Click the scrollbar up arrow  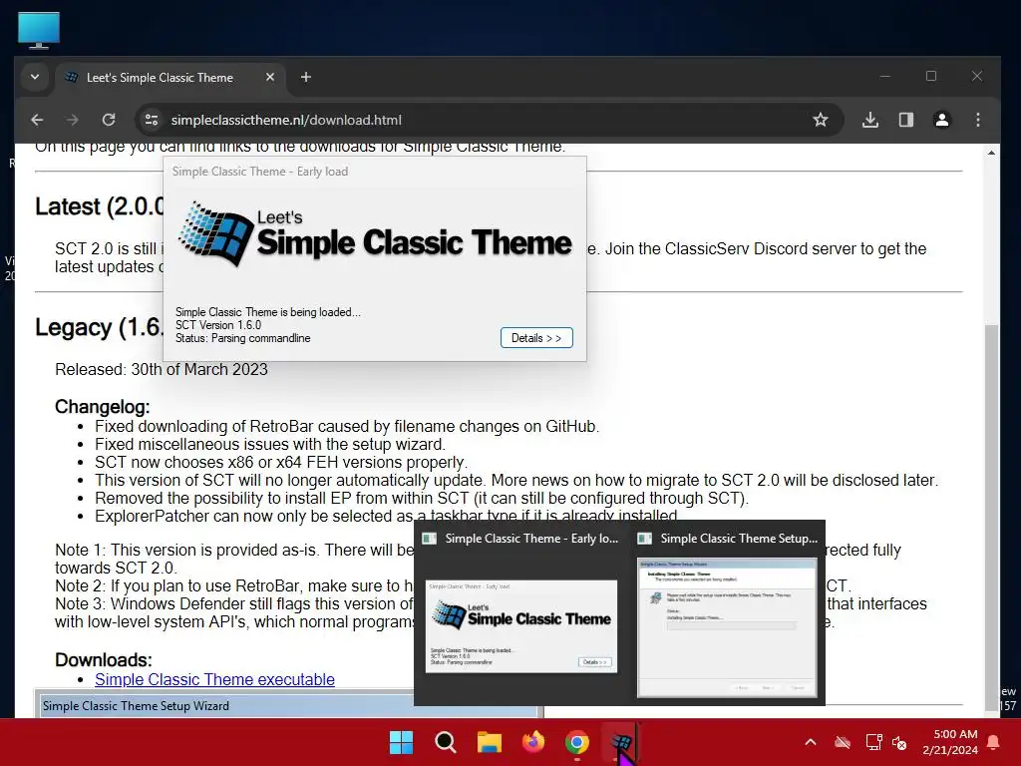(991, 153)
